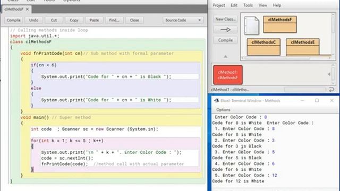
Task: Click the Copy button in editor toolbar
Action: pyautogui.click(x=74, y=20)
